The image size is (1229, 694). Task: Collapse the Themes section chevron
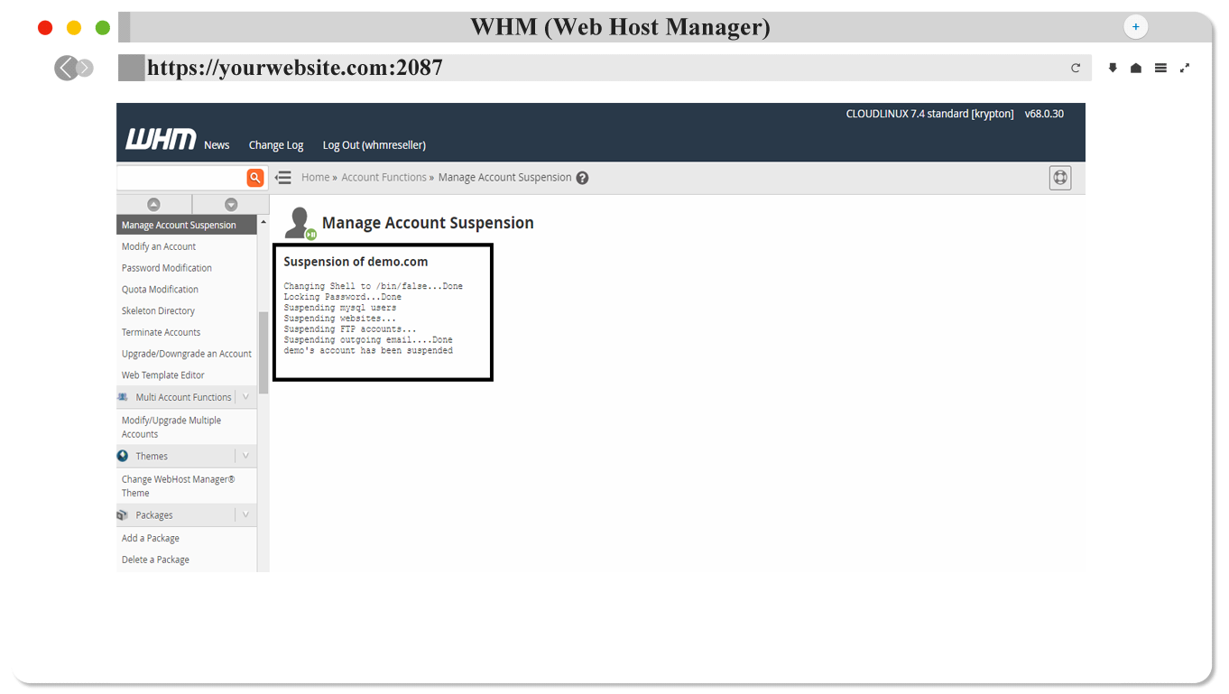[x=245, y=456]
